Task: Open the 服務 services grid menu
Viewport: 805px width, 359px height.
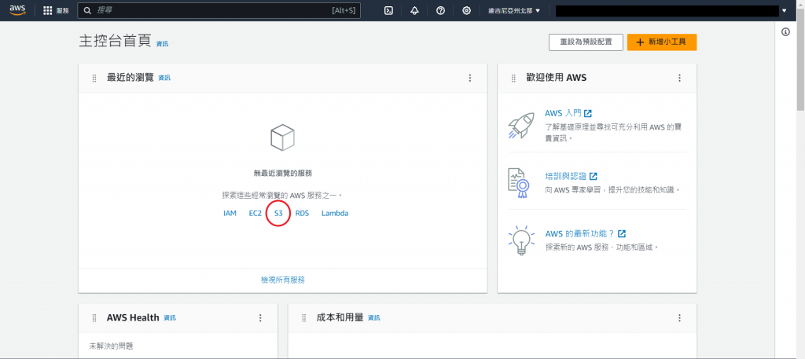Action: coord(56,10)
